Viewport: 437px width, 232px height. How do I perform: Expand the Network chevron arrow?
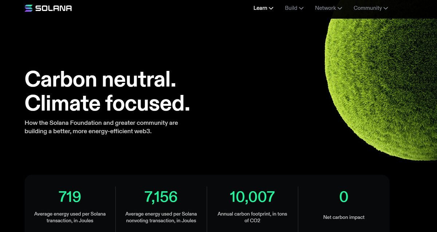point(340,8)
